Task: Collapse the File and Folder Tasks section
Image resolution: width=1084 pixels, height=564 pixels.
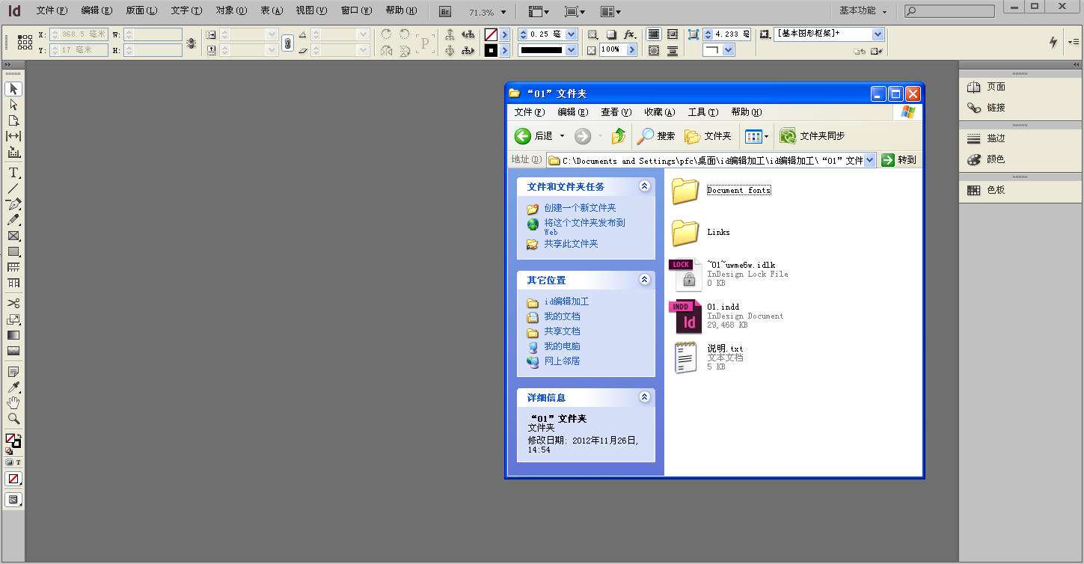Action: pyautogui.click(x=644, y=186)
